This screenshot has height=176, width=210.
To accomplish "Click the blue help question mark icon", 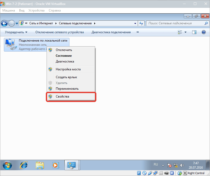I will coord(203,32).
